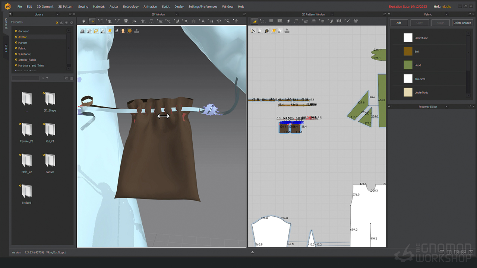The image size is (477, 268).
Task: Select the Select/Move tool in 3D toolbar
Action: click(x=92, y=21)
